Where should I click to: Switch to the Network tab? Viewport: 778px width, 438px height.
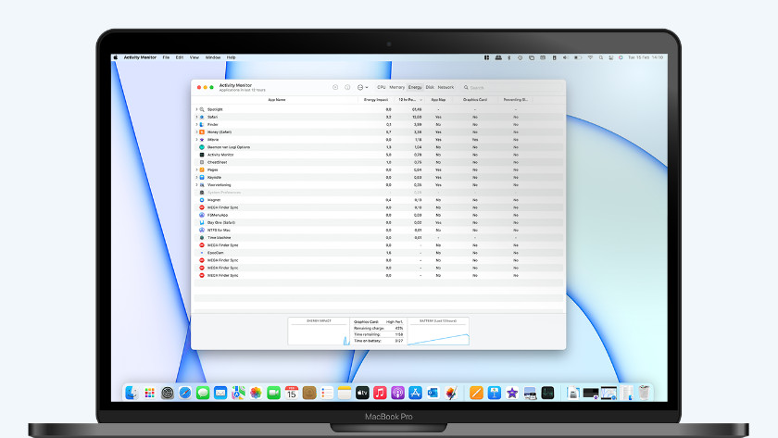445,87
